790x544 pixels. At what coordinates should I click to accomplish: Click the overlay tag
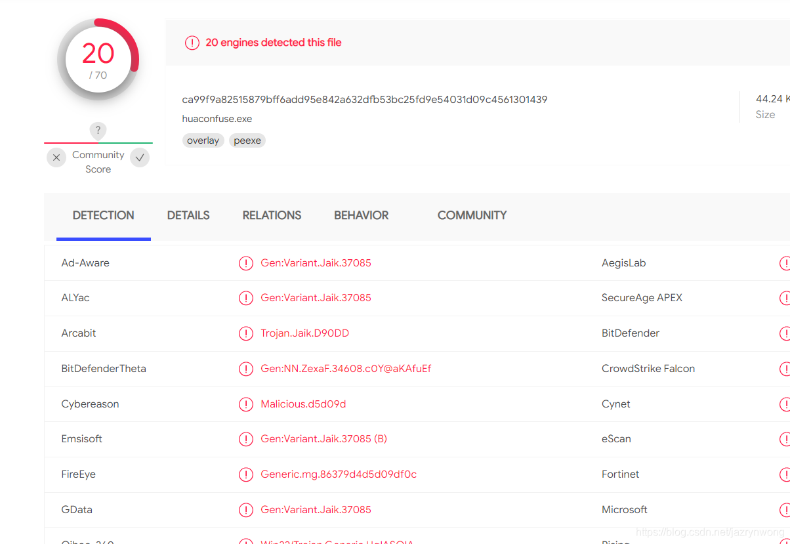tap(203, 140)
